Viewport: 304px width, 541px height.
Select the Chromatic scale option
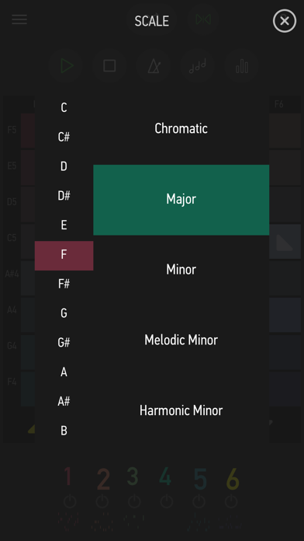pos(181,129)
